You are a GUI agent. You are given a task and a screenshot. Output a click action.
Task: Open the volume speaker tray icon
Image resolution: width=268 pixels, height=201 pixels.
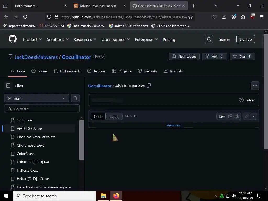tap(234, 196)
